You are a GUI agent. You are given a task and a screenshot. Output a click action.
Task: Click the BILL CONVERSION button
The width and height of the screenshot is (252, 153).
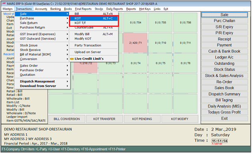click(x=67, y=119)
